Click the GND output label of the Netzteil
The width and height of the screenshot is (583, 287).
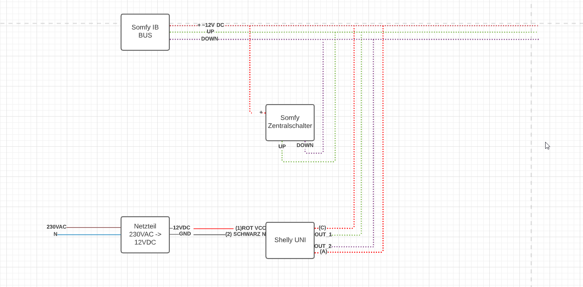pyautogui.click(x=185, y=234)
